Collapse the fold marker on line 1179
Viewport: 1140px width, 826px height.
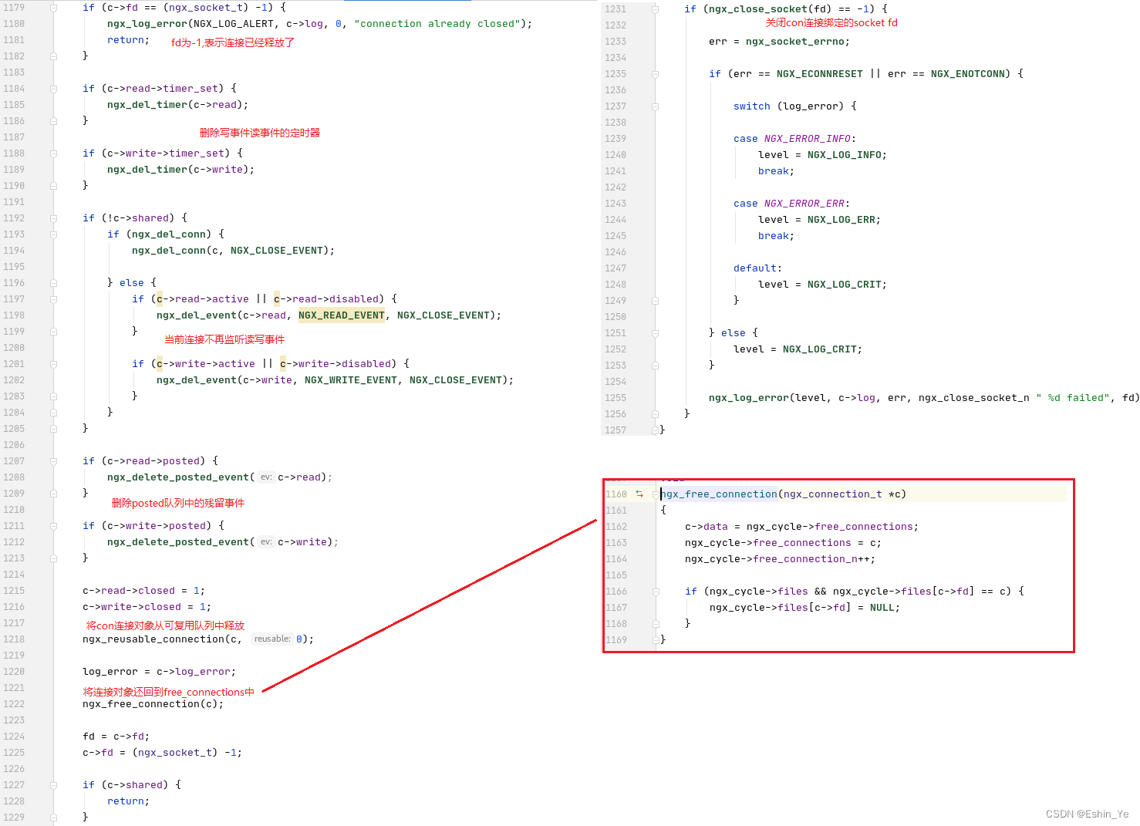(x=53, y=8)
